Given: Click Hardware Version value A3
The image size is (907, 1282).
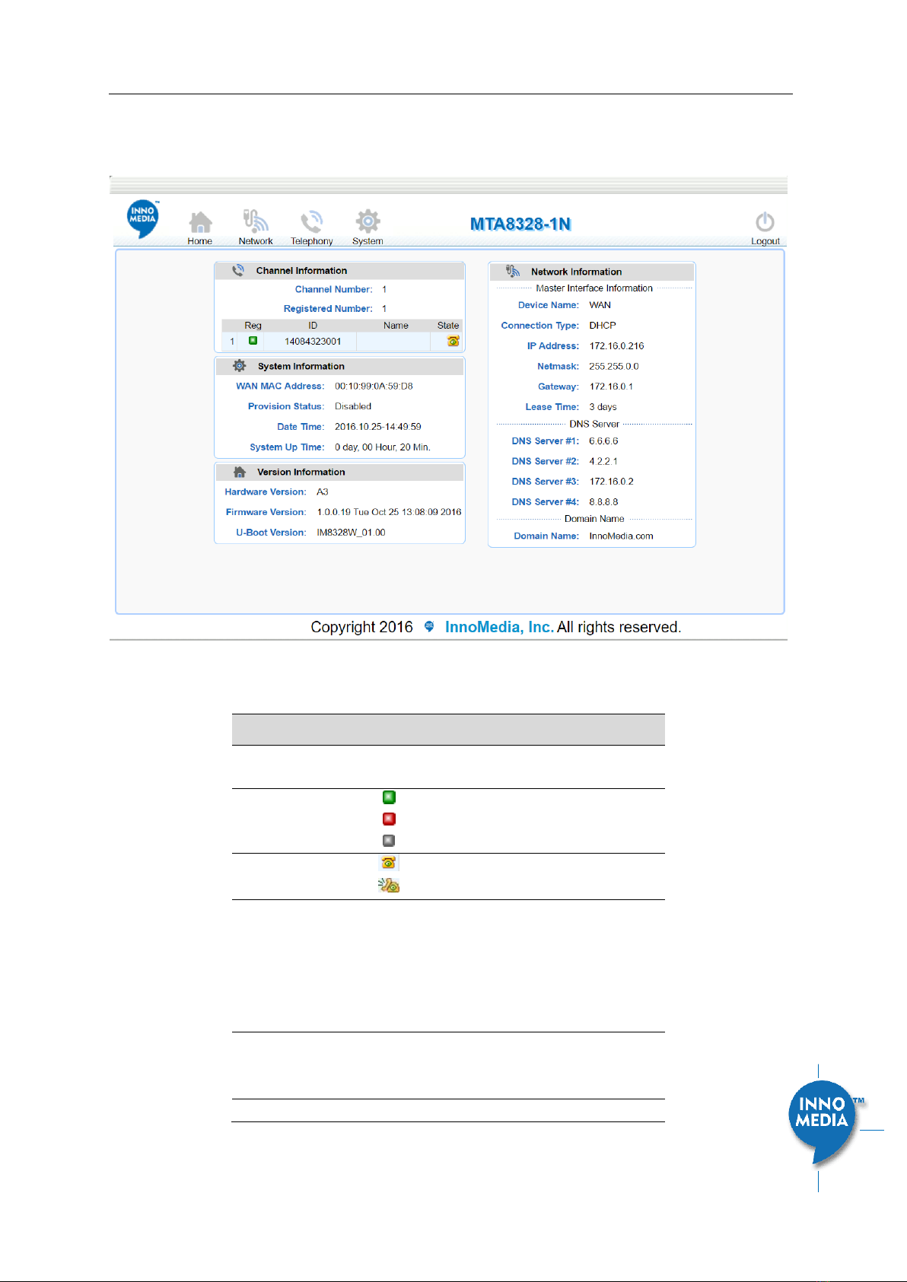Looking at the screenshot, I should (x=323, y=492).
